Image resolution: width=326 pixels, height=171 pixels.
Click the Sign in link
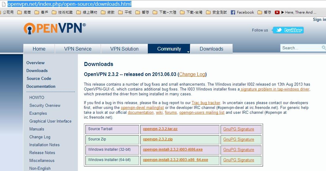pos(319,19)
